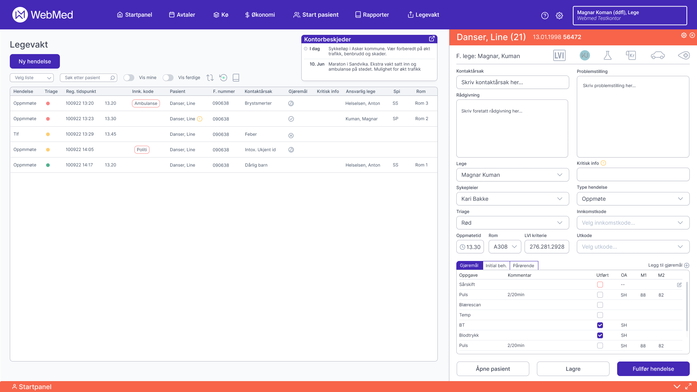This screenshot has width=697, height=392.
Task: Open the Velg liste dropdown
Action: 32,78
